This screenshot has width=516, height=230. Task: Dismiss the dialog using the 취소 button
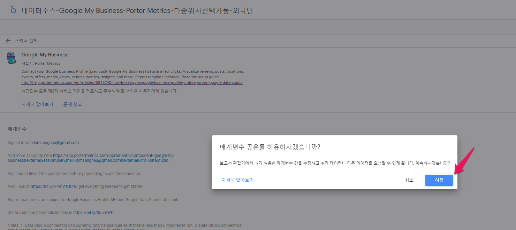pos(409,180)
